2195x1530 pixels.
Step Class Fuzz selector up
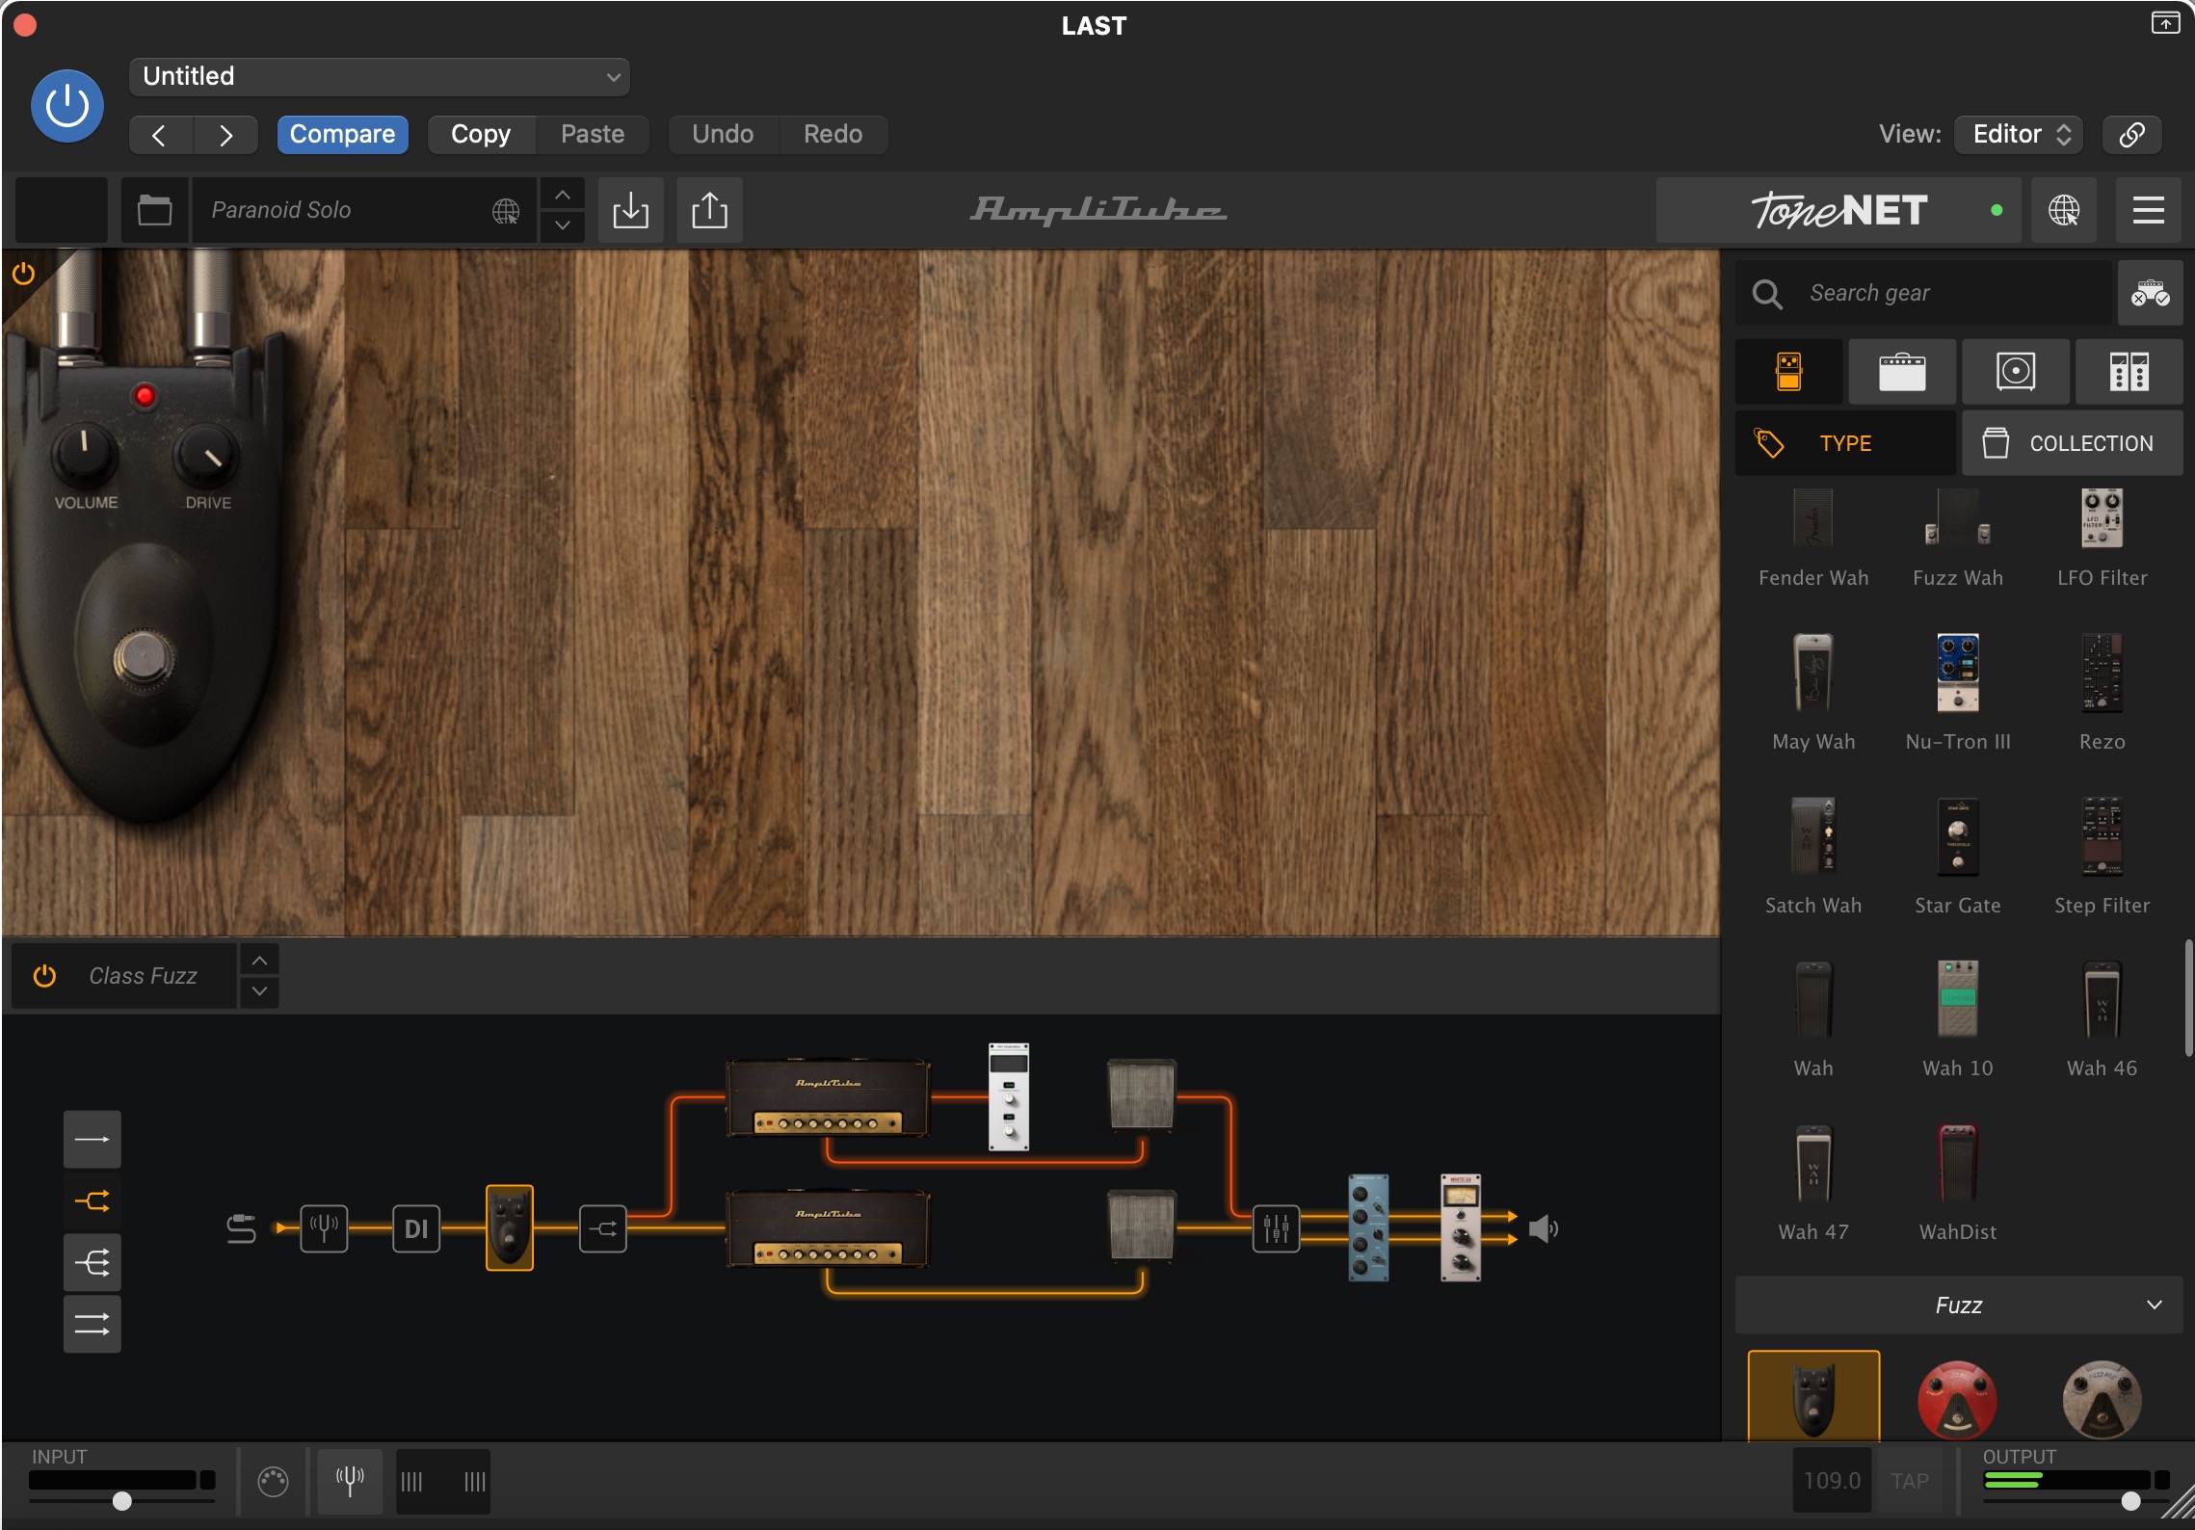259,961
